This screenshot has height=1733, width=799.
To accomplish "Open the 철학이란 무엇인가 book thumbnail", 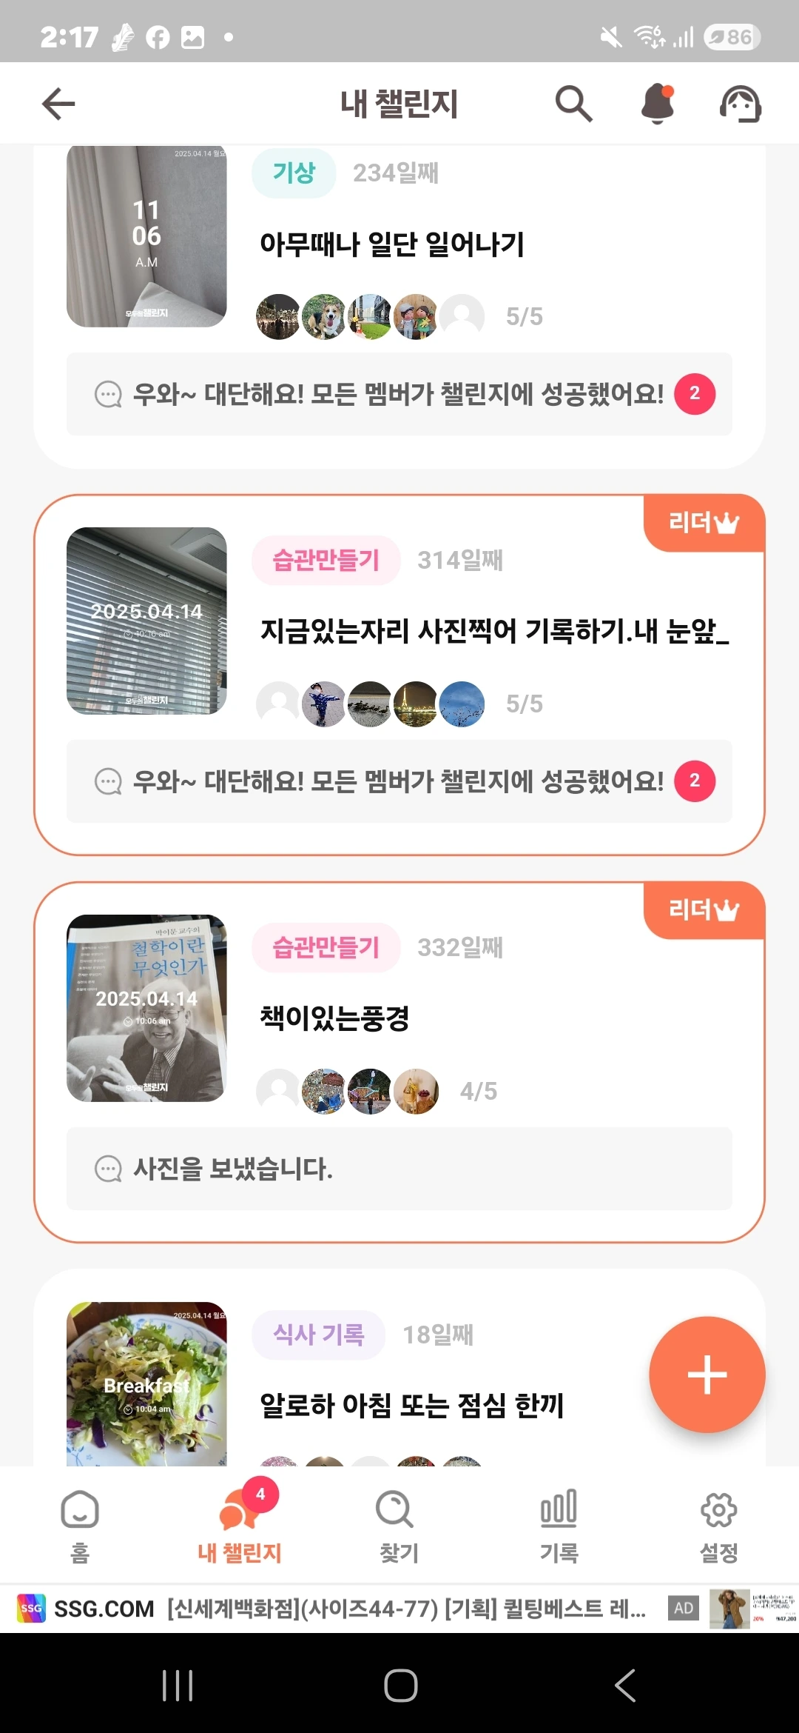I will 146,1009.
